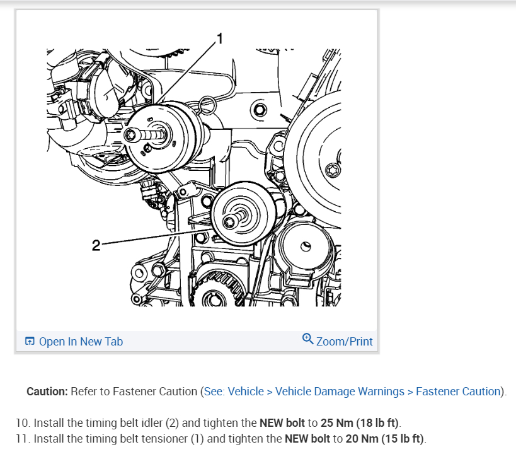
Task: Click the step 10 timing belt idler text
Action: (208, 423)
